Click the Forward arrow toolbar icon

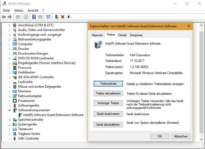tap(10, 17)
